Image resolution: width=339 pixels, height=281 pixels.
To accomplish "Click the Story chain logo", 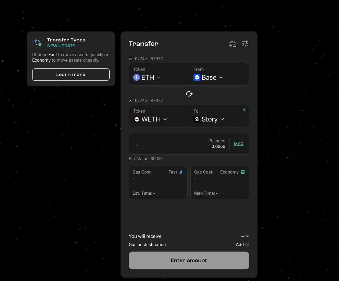I will click(x=197, y=119).
